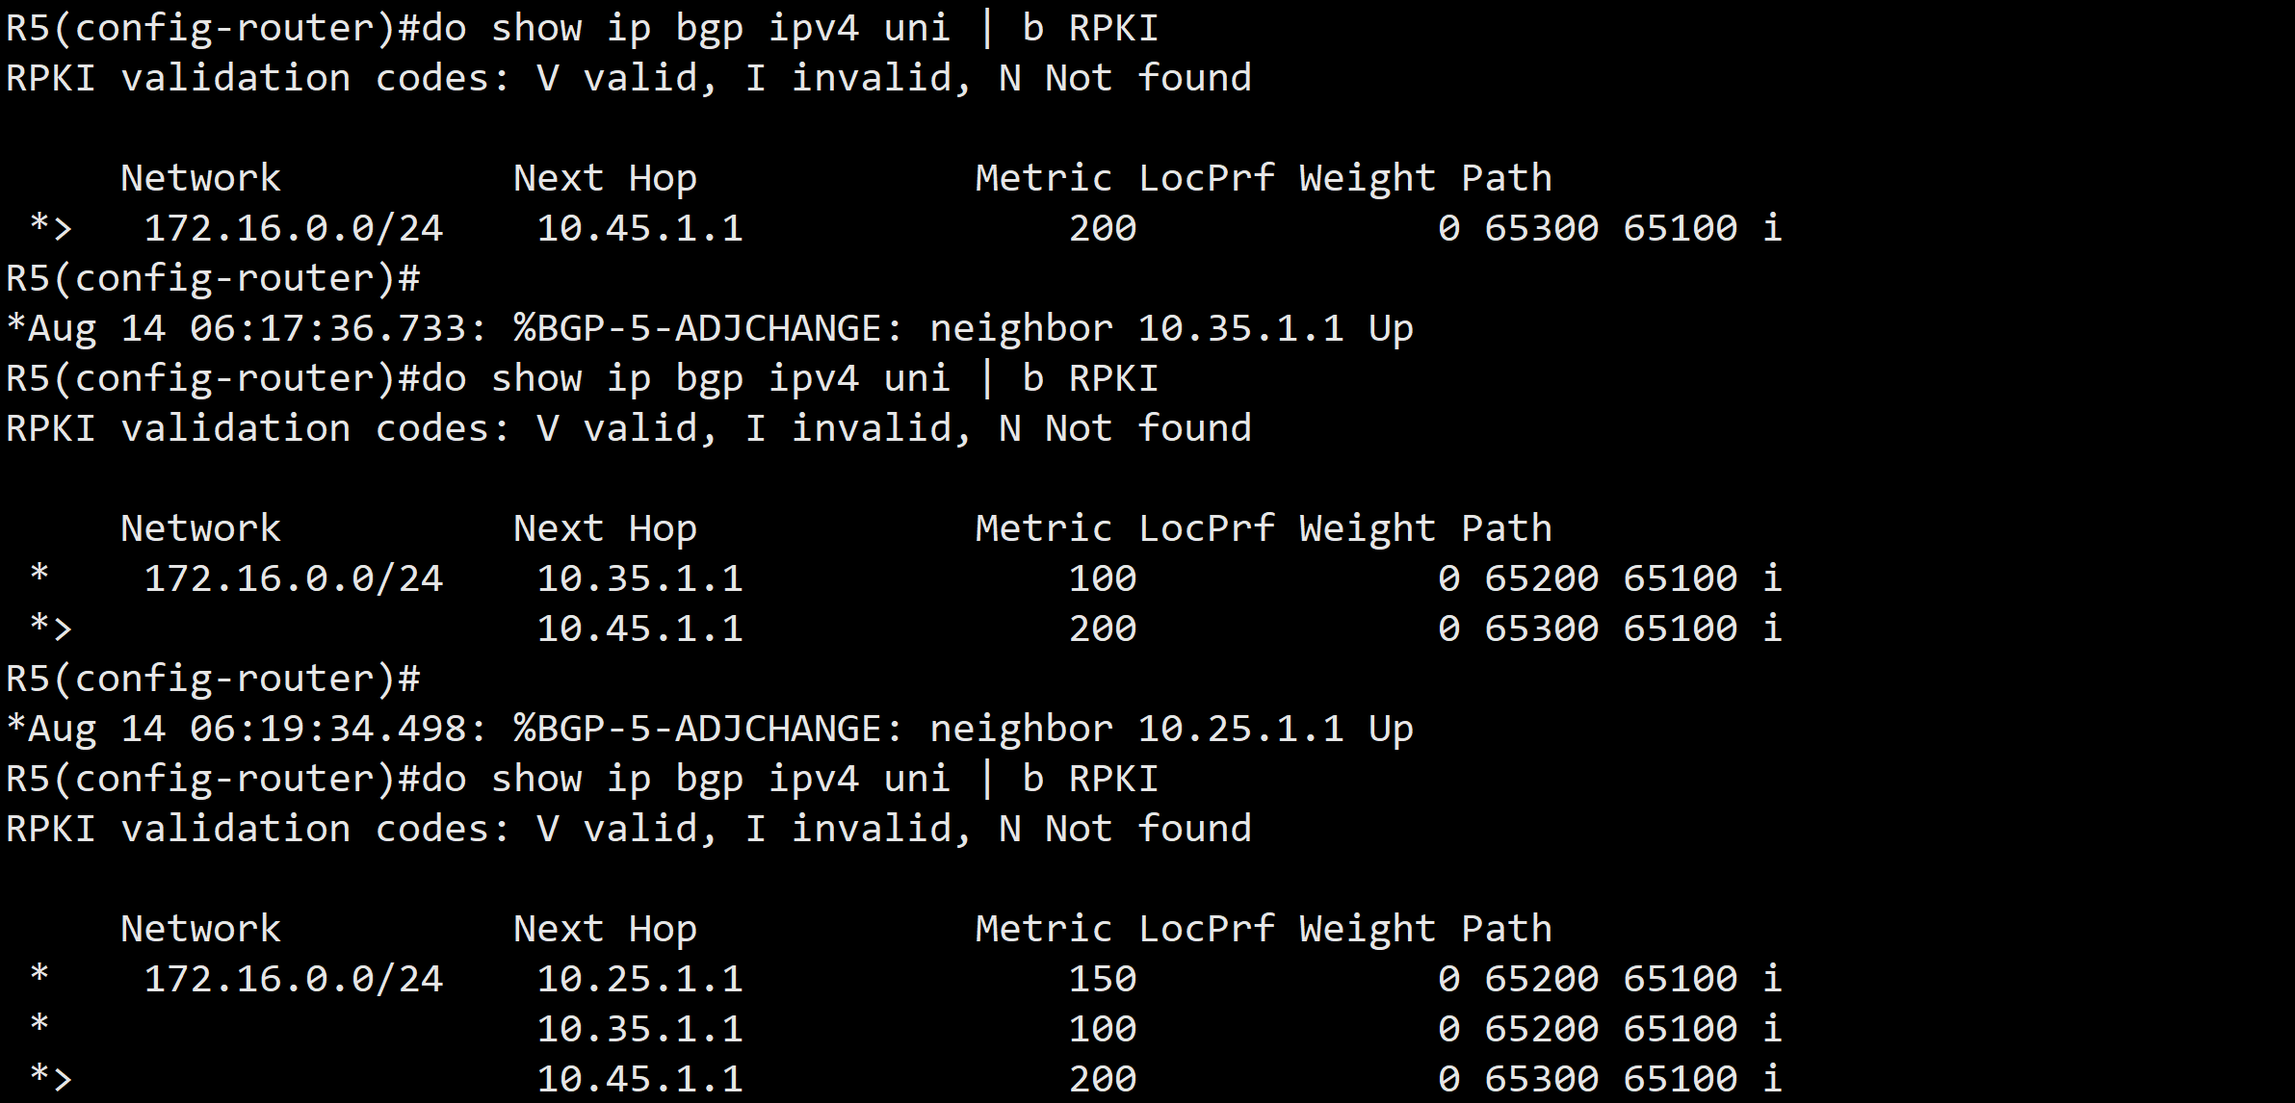Click the topmost command line on screen

[582, 29]
